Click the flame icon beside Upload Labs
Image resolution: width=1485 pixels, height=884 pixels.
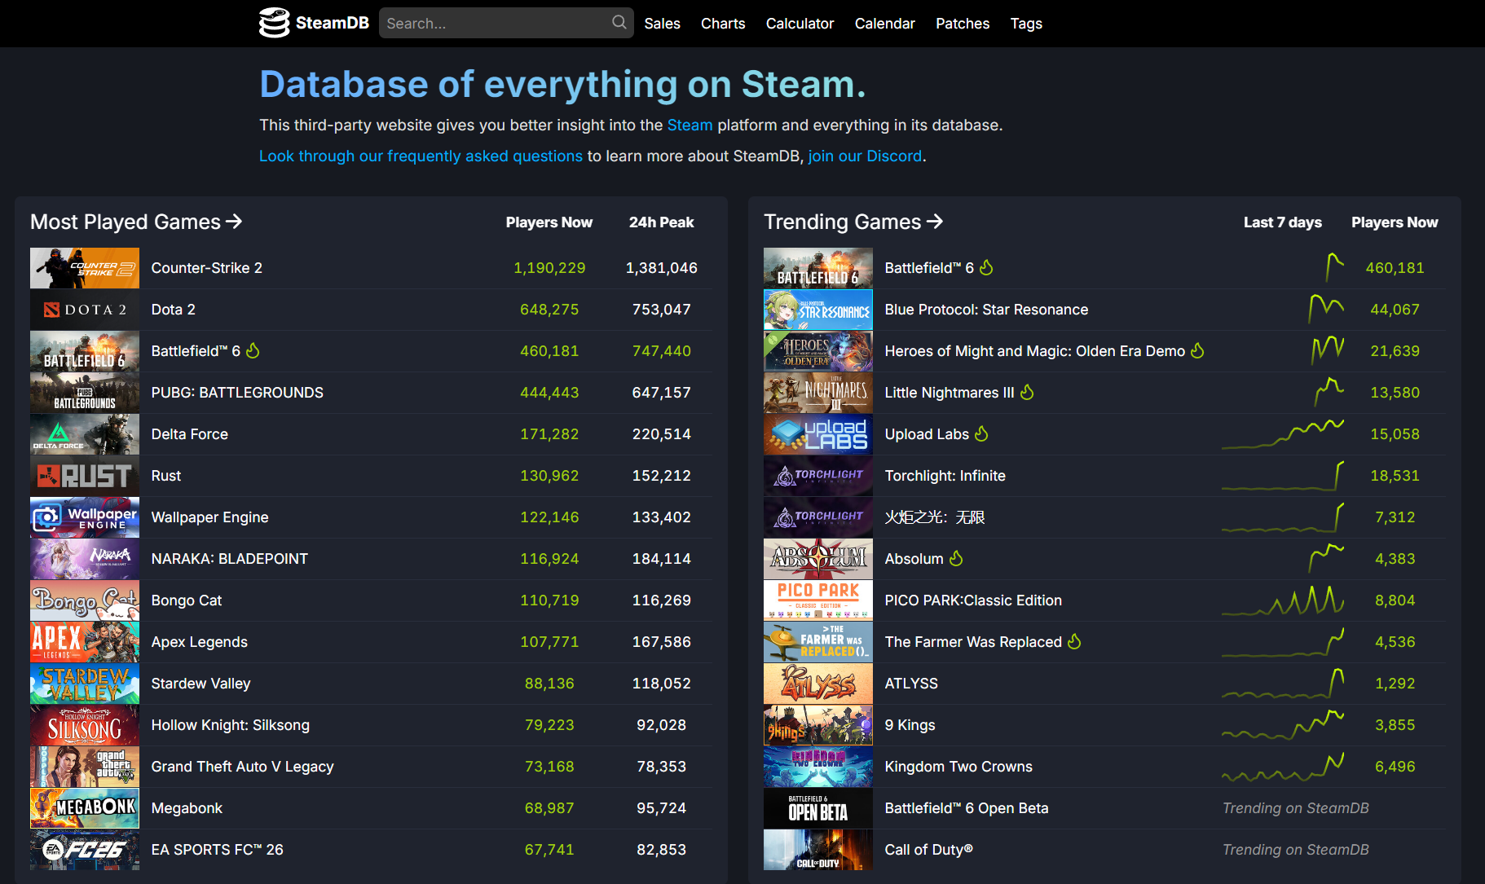point(980,433)
